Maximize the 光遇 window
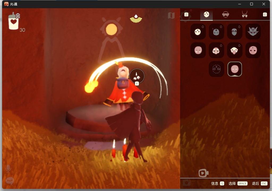Screen dimensions: 272x191 (x=252, y=4)
